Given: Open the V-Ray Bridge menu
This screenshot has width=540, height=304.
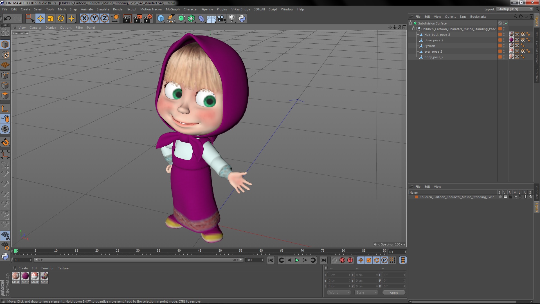Looking at the screenshot, I should pyautogui.click(x=240, y=9).
